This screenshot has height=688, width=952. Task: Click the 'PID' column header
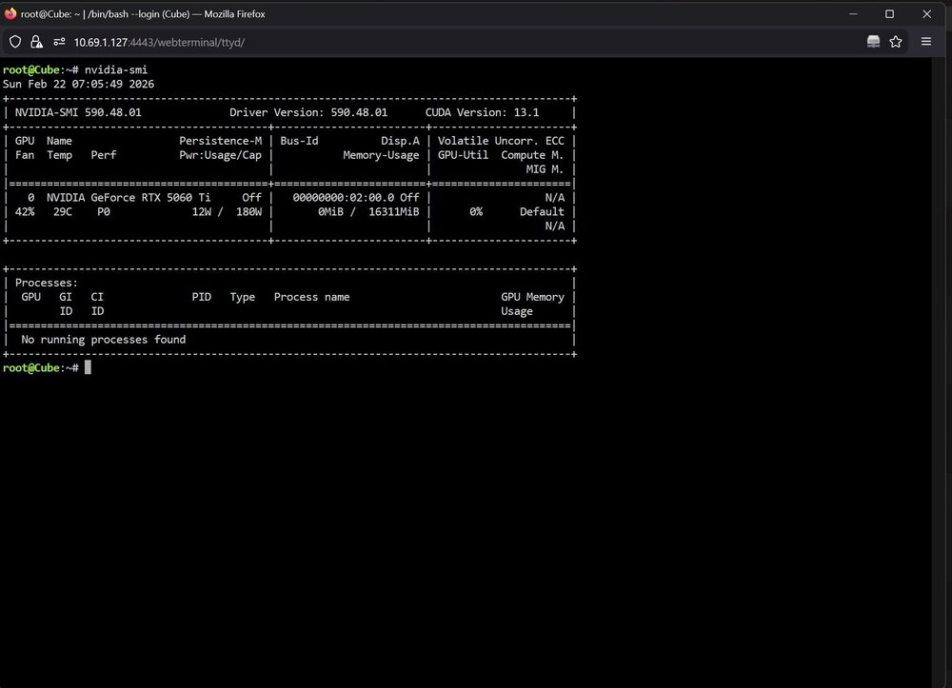click(x=202, y=297)
